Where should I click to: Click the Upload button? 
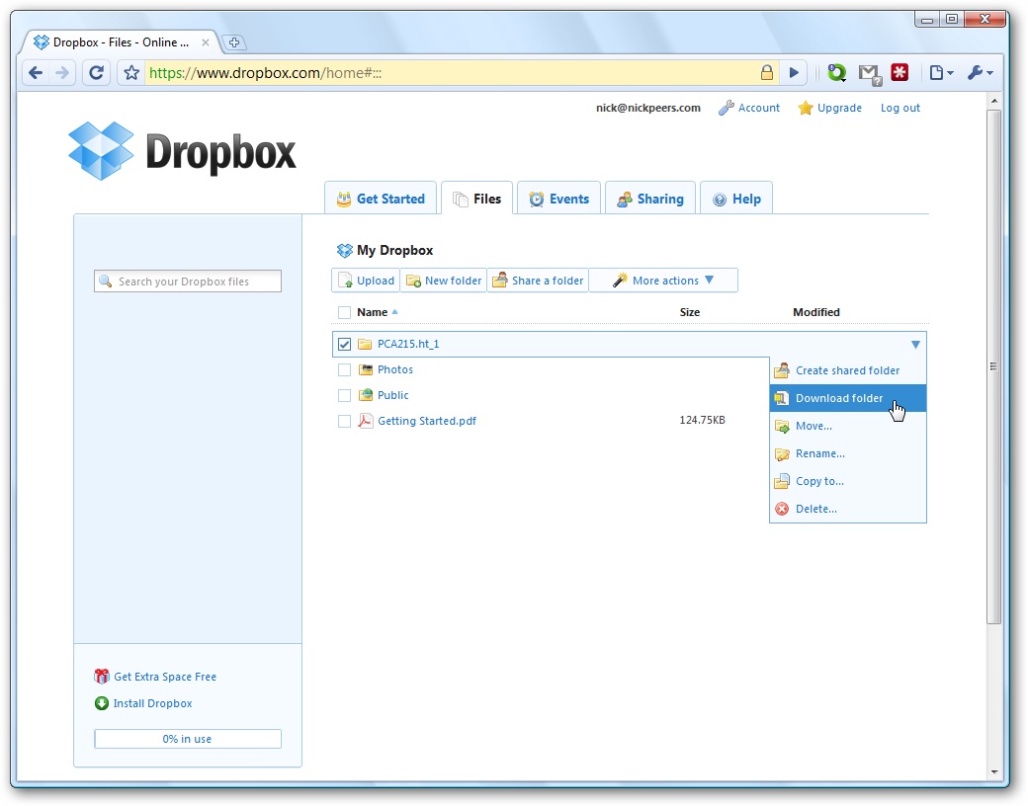[366, 281]
